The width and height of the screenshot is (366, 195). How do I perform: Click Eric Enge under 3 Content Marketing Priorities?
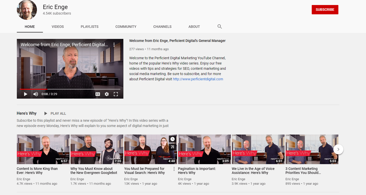point(292,179)
